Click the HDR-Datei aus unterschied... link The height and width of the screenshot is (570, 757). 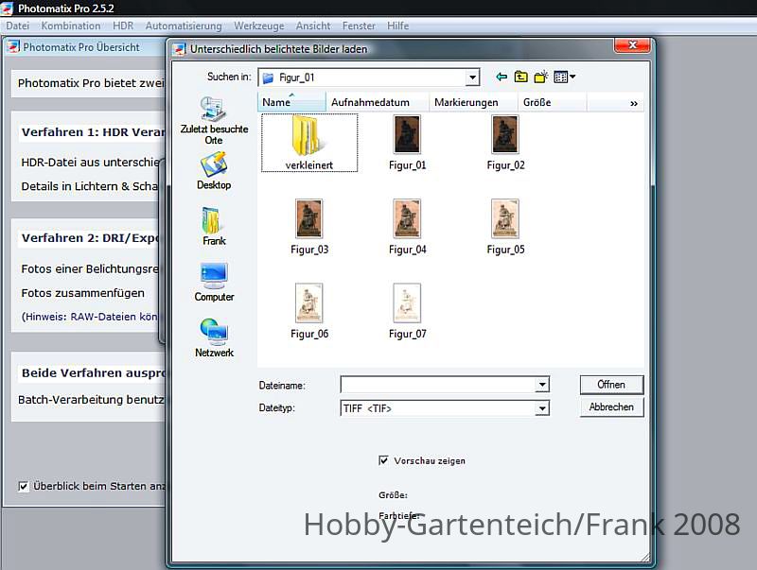90,162
